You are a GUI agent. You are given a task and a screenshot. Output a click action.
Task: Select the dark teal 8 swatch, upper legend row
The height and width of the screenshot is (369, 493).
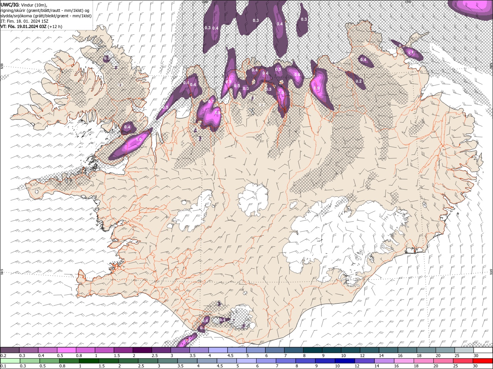[x=313, y=350]
